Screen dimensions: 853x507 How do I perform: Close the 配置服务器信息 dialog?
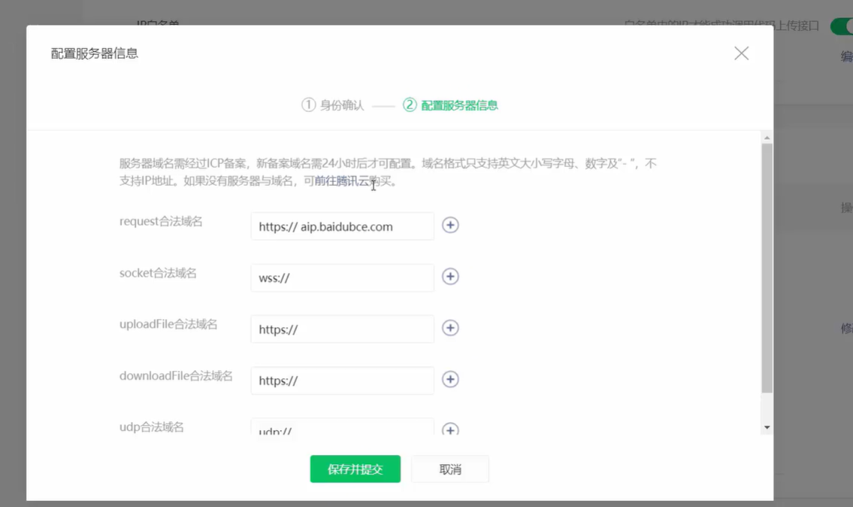741,53
